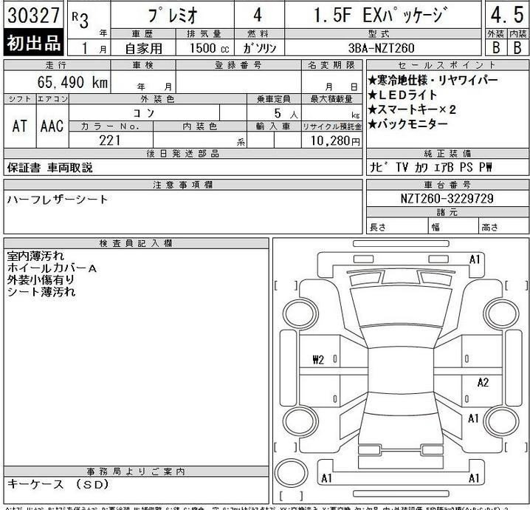Screen dimensions: 530x510
Task: Click the セールスポイント header
Action: [x=447, y=64]
